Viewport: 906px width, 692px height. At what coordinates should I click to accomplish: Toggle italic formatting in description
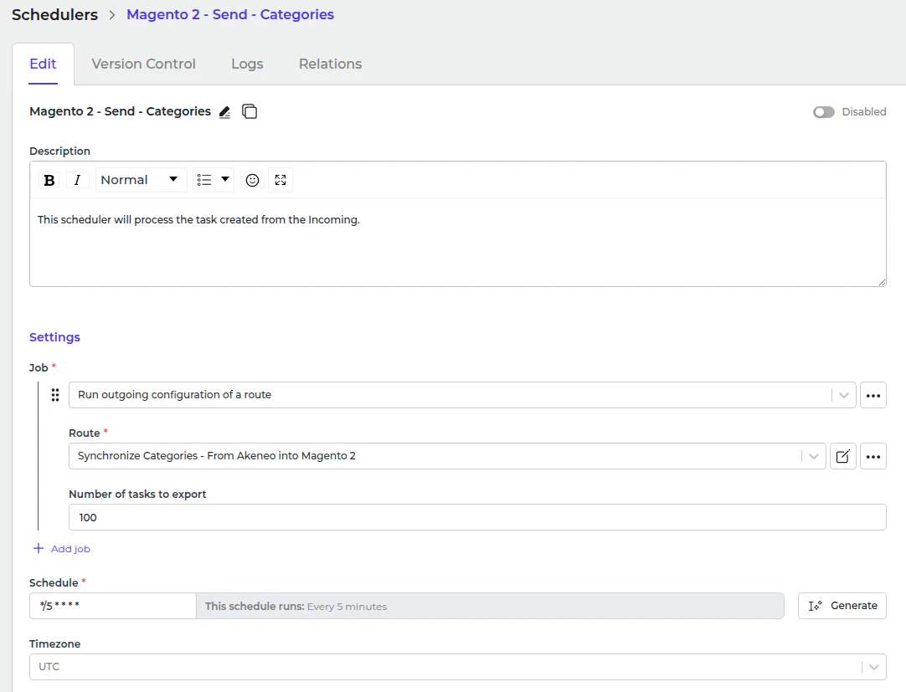click(x=77, y=180)
